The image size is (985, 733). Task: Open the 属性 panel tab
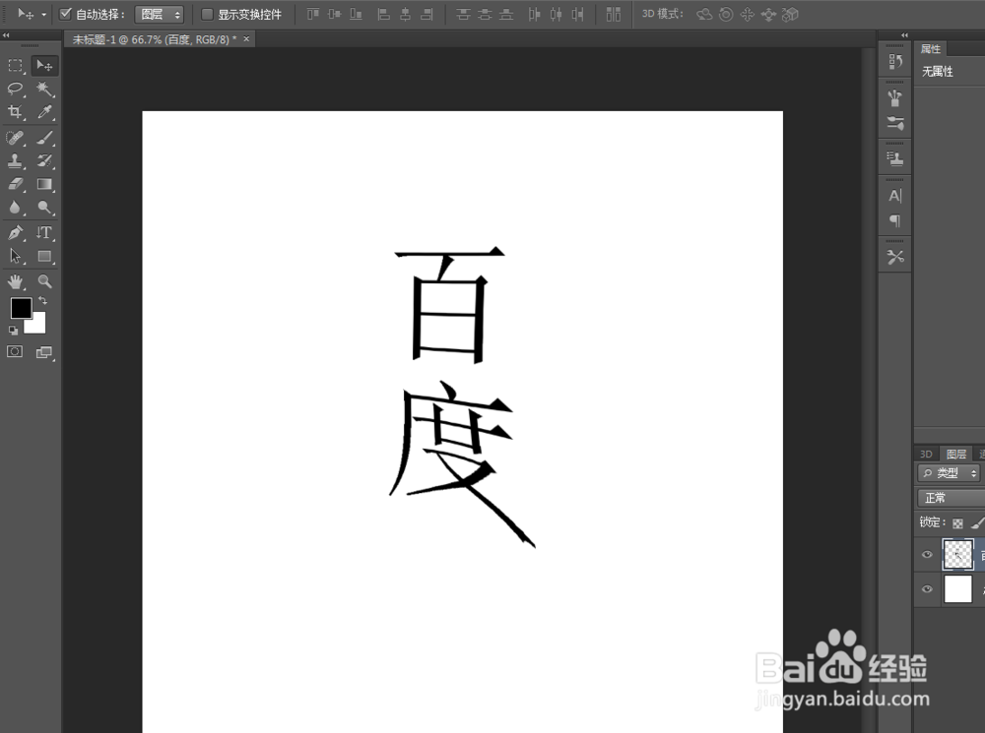tap(931, 49)
